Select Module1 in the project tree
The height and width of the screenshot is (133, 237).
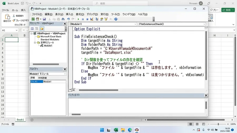(48, 46)
